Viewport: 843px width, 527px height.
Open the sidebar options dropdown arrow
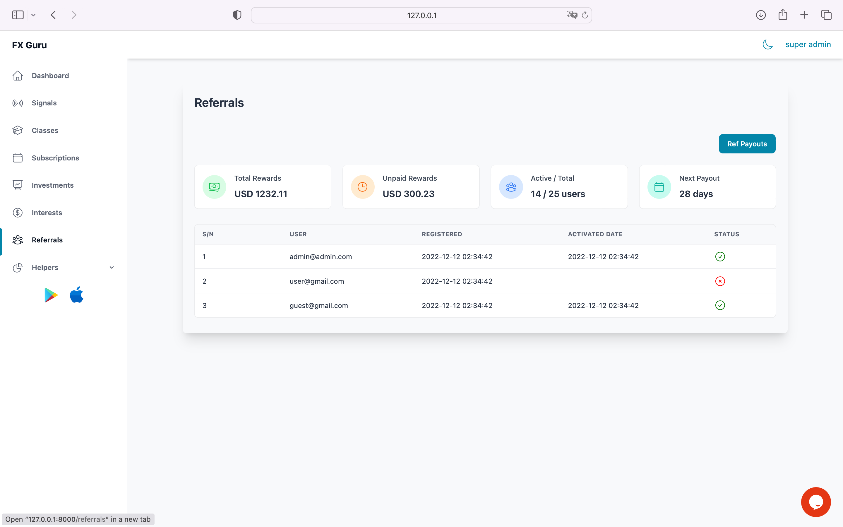click(33, 15)
